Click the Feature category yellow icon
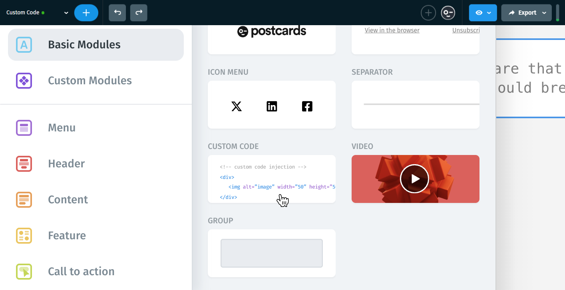This screenshot has width=565, height=290. (x=24, y=236)
